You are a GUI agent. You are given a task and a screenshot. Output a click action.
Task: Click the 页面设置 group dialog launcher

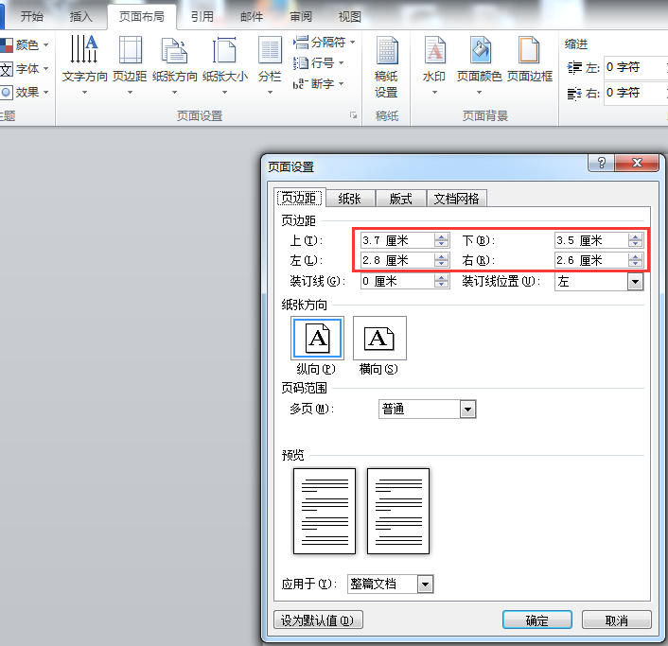(x=353, y=115)
